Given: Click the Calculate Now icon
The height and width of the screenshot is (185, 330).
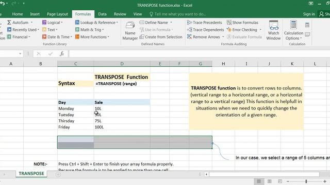Looking at the screenshot, I should click(x=307, y=25).
